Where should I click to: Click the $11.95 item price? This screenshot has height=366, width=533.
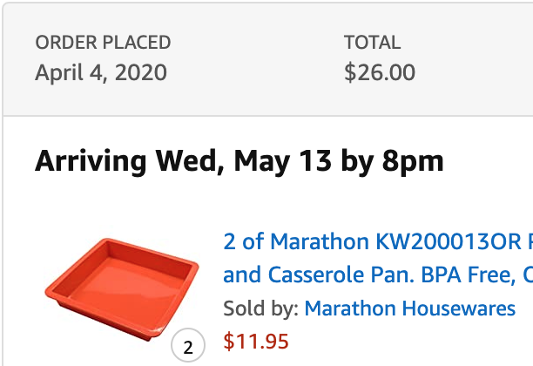click(256, 341)
